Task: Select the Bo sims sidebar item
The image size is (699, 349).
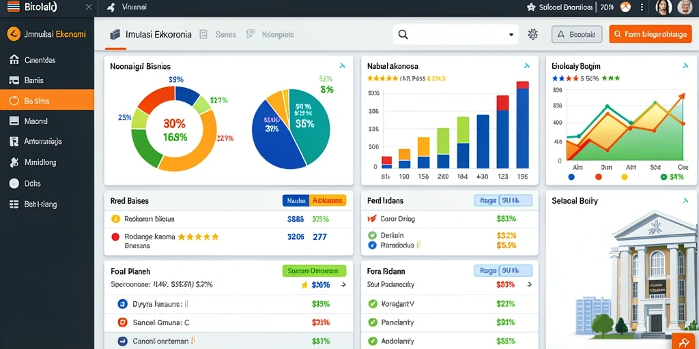Action: [47, 101]
